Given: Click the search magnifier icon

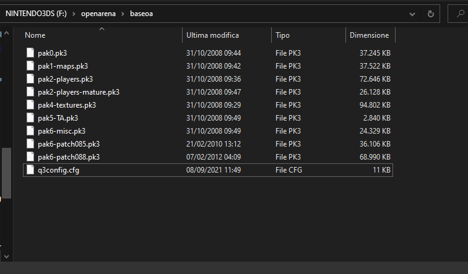Looking at the screenshot, I should tap(461, 14).
